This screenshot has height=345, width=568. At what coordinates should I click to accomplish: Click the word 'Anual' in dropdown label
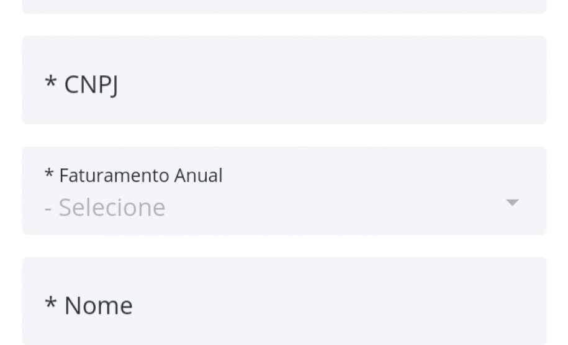pos(198,175)
